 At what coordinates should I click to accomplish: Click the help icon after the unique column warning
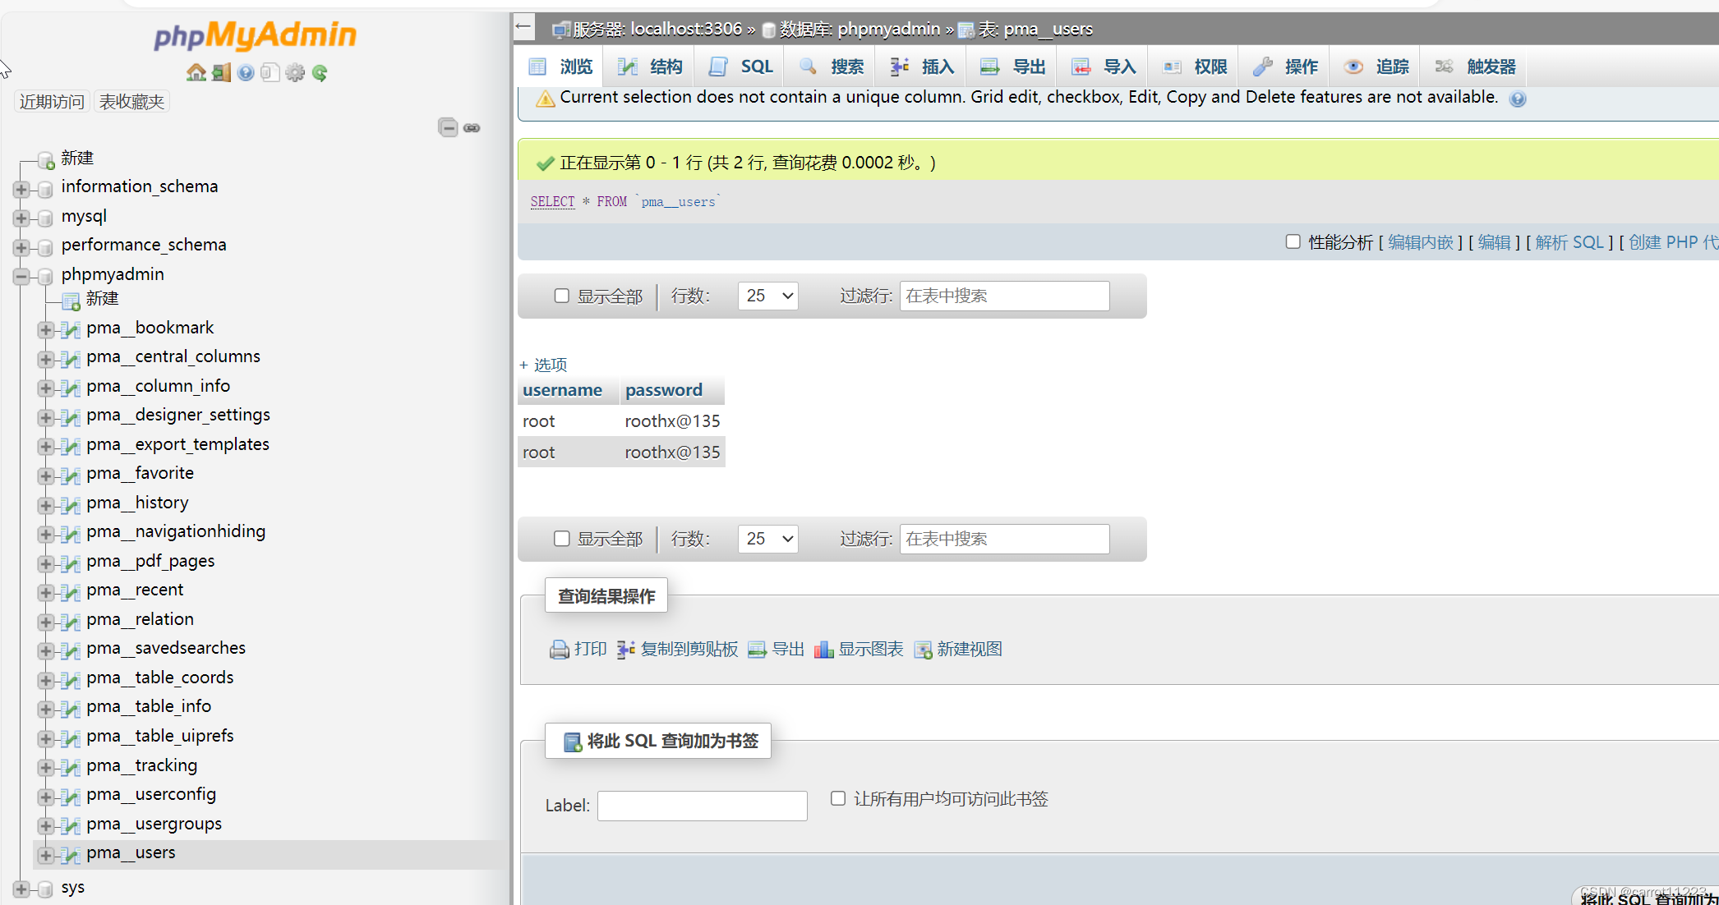1518,99
